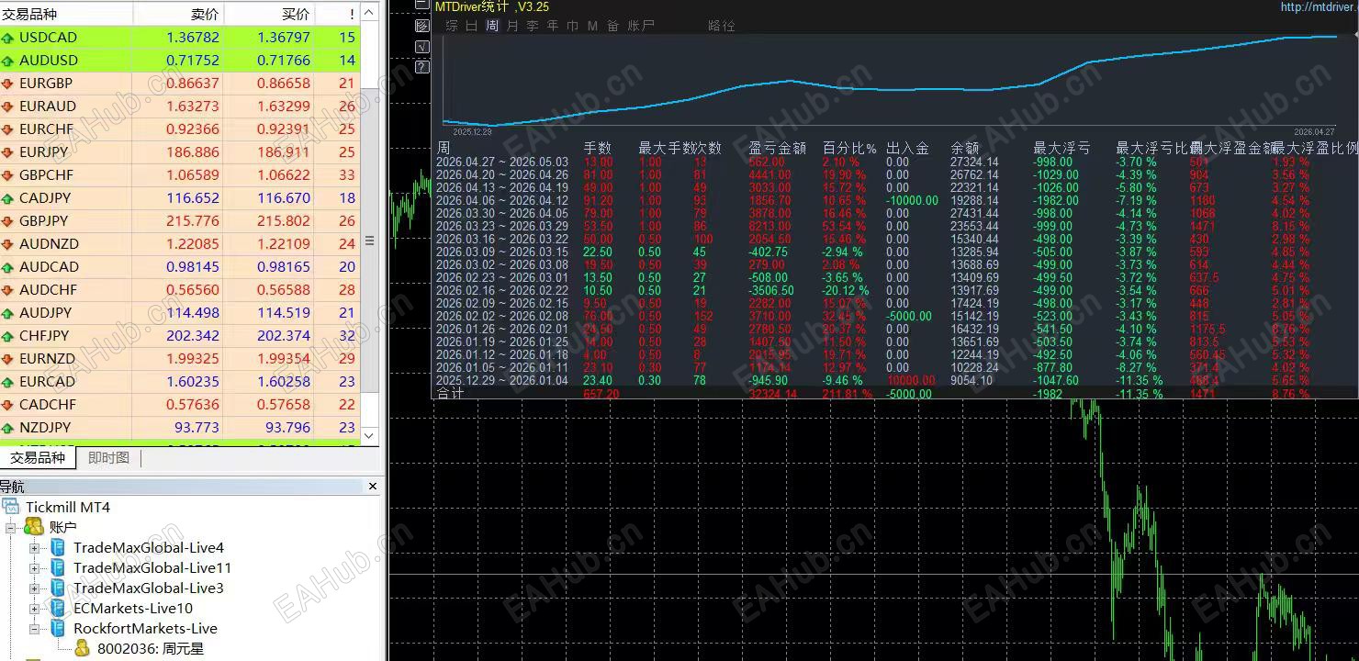1359x661 pixels.
Task: Click the RockfortMarkets-Live server icon
Action: [58, 628]
